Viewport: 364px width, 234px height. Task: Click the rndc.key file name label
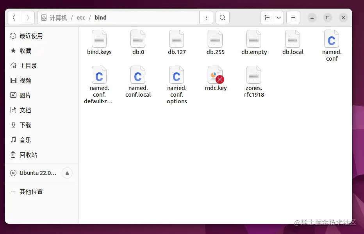216,88
